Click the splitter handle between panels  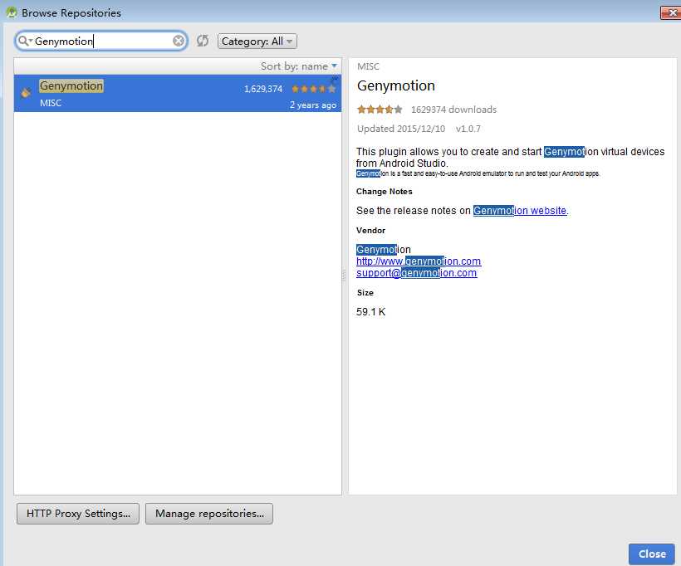point(345,276)
